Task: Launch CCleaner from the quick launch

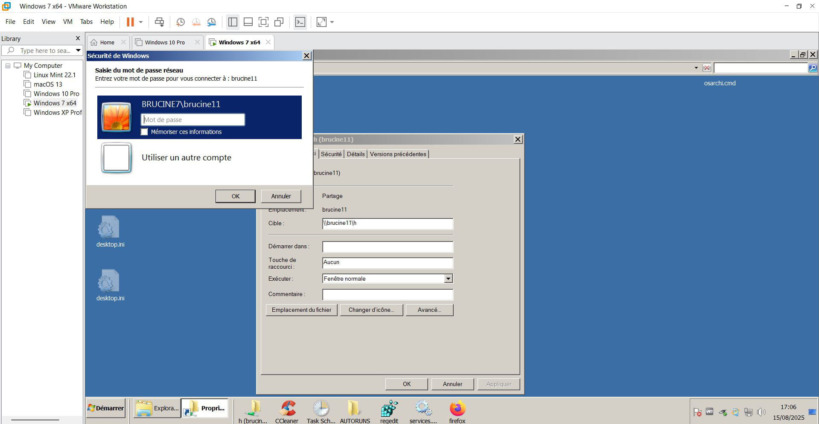Action: [x=287, y=412]
